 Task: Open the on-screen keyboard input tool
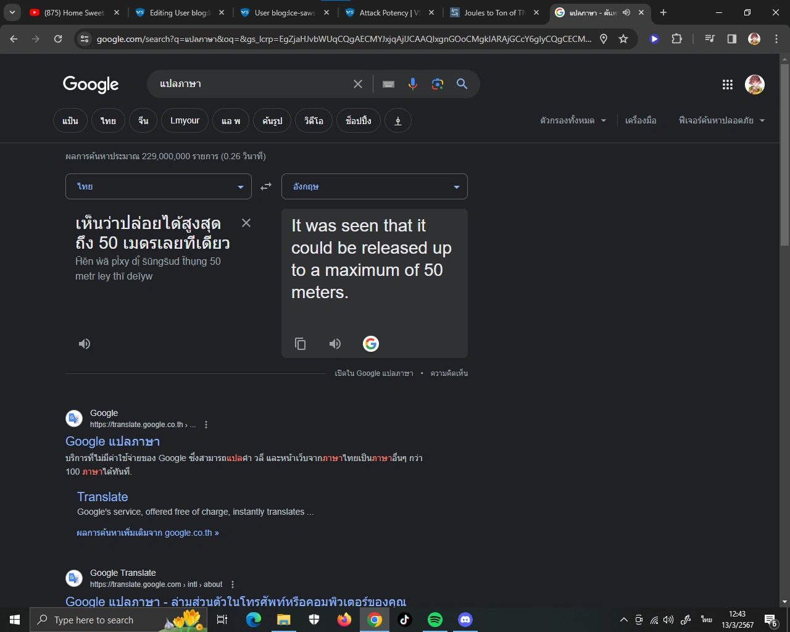coord(388,84)
